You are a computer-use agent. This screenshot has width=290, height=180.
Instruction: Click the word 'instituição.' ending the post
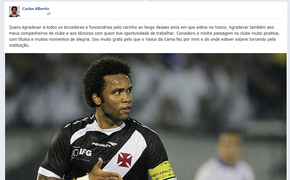(x=19, y=45)
